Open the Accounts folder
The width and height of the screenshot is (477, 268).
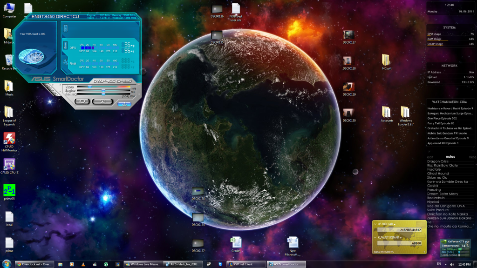pos(387,114)
